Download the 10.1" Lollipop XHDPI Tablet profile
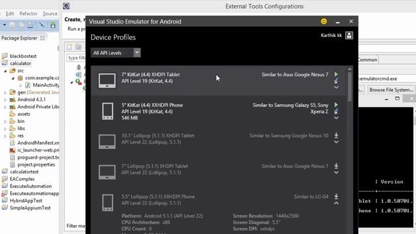 tap(336, 135)
